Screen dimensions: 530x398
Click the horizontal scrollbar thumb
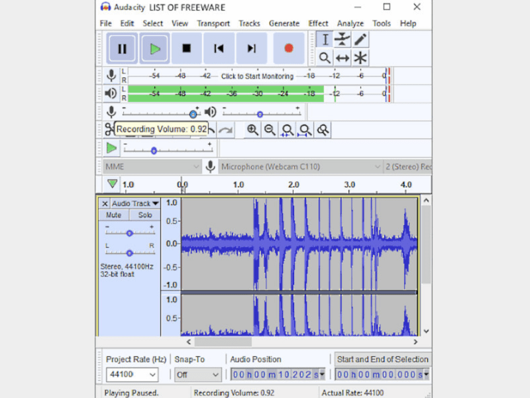tap(223, 342)
